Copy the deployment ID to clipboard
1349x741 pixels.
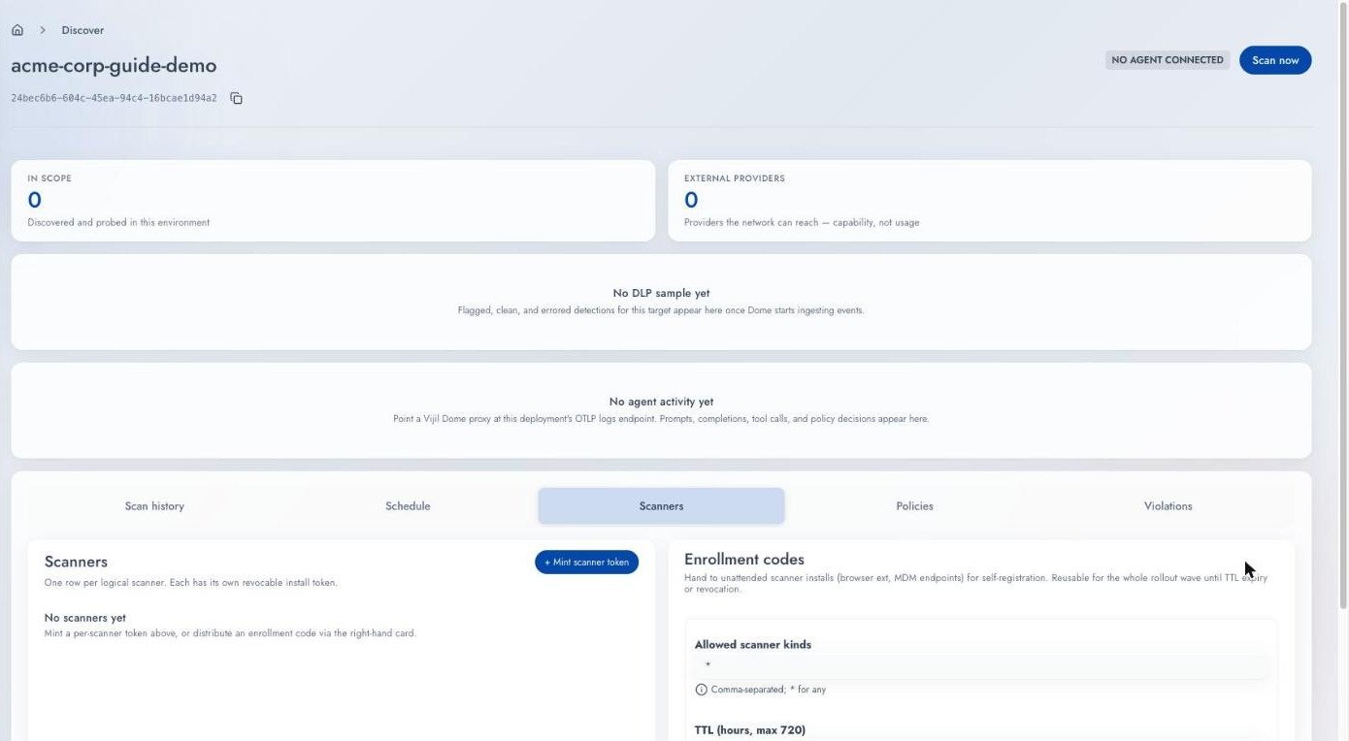236,98
